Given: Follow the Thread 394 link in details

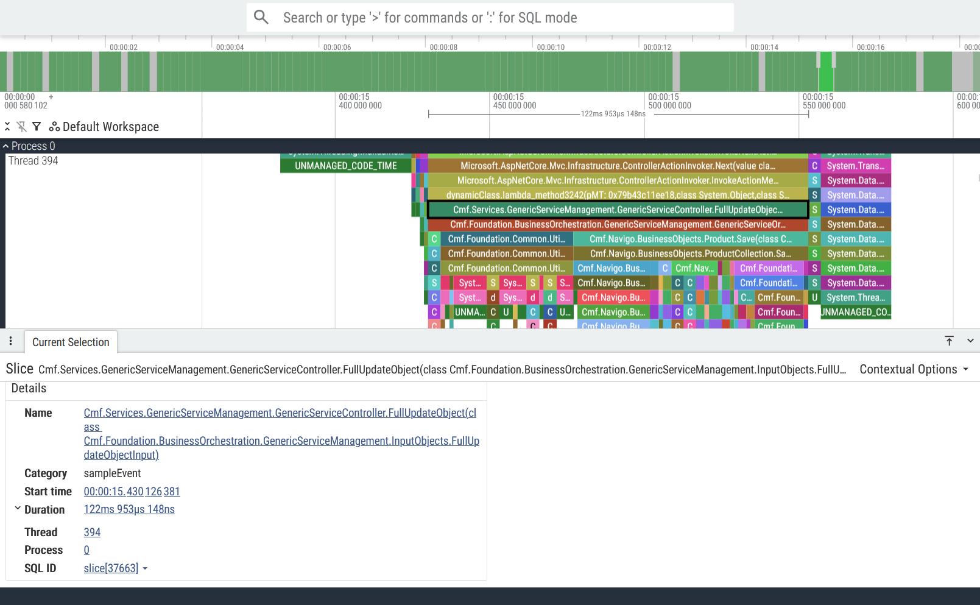Looking at the screenshot, I should click(x=92, y=532).
